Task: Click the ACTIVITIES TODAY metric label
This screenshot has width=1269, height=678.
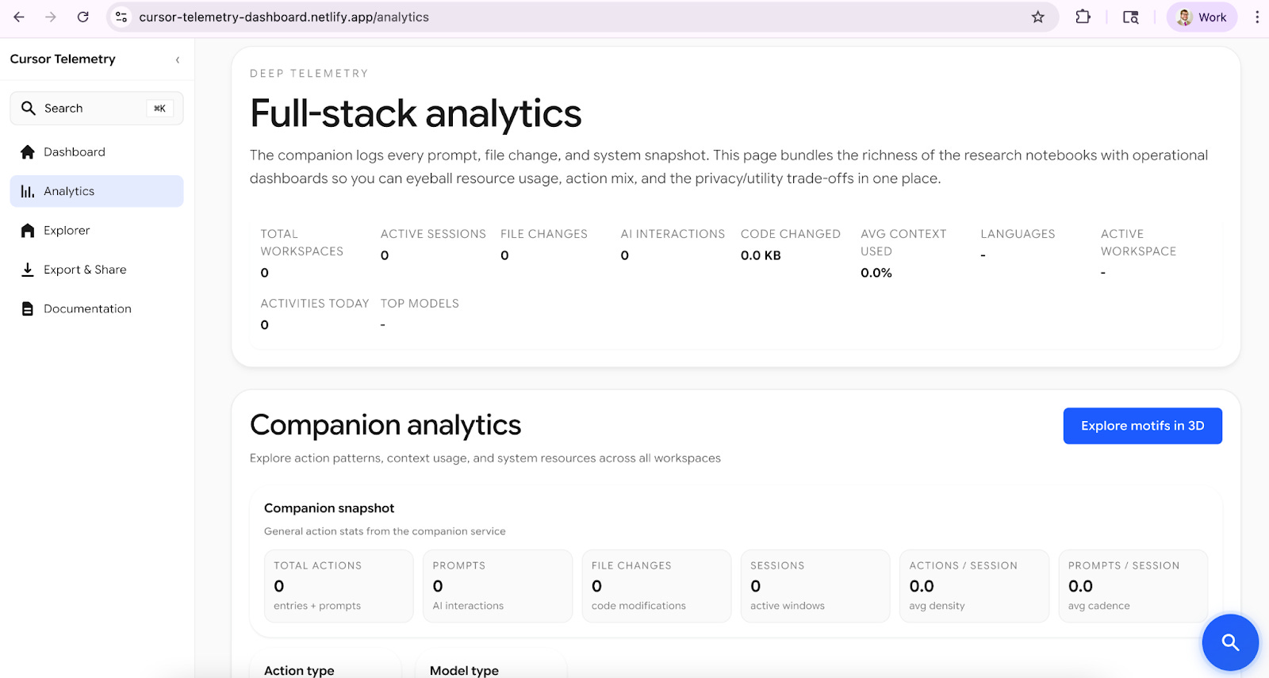Action: click(315, 304)
